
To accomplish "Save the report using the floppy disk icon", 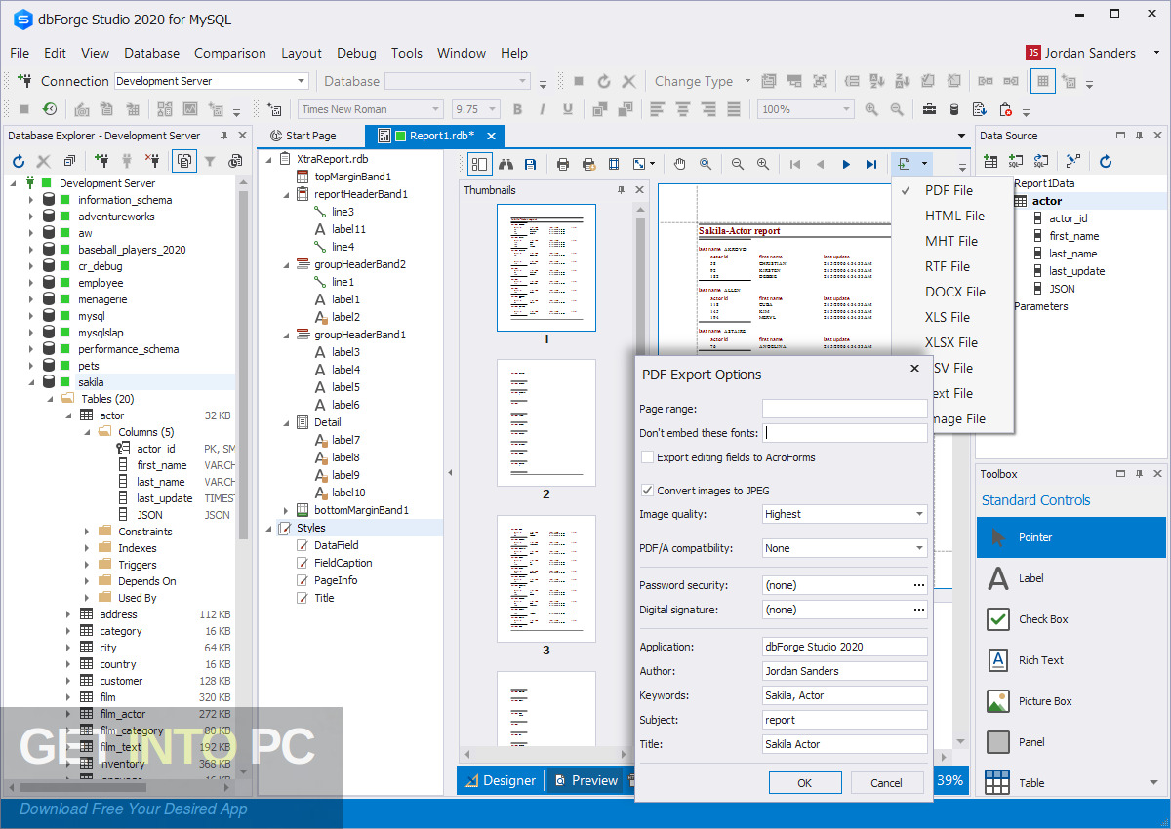I will [530, 164].
